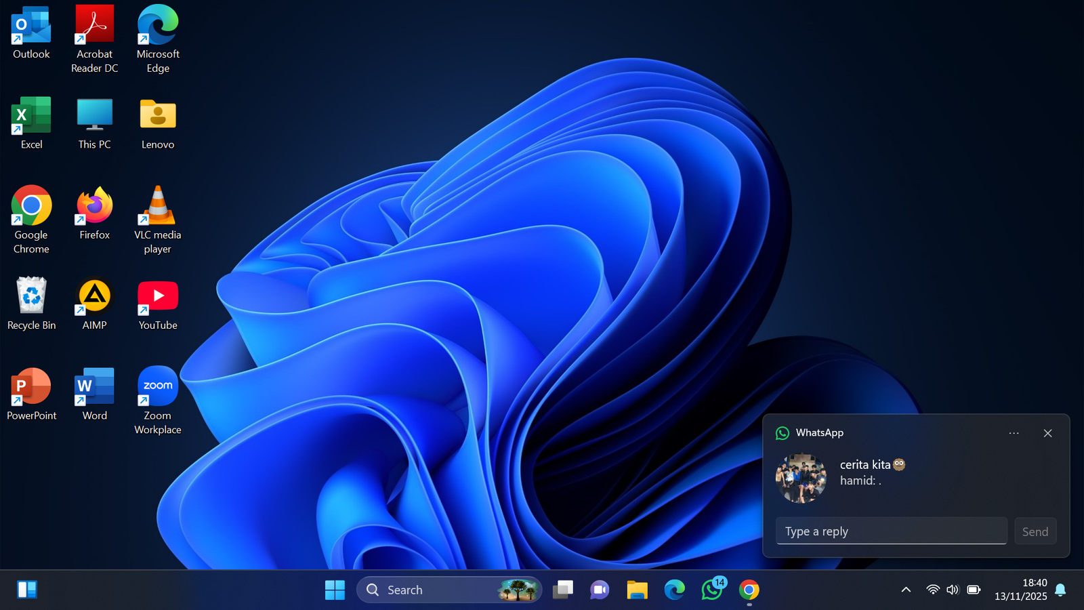Open the clock and date flyout
The width and height of the screenshot is (1084, 610).
click(1020, 590)
